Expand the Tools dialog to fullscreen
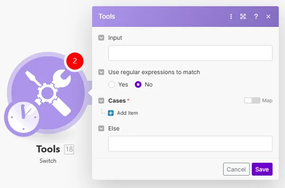Screen dimensions: 285x188 243,17
